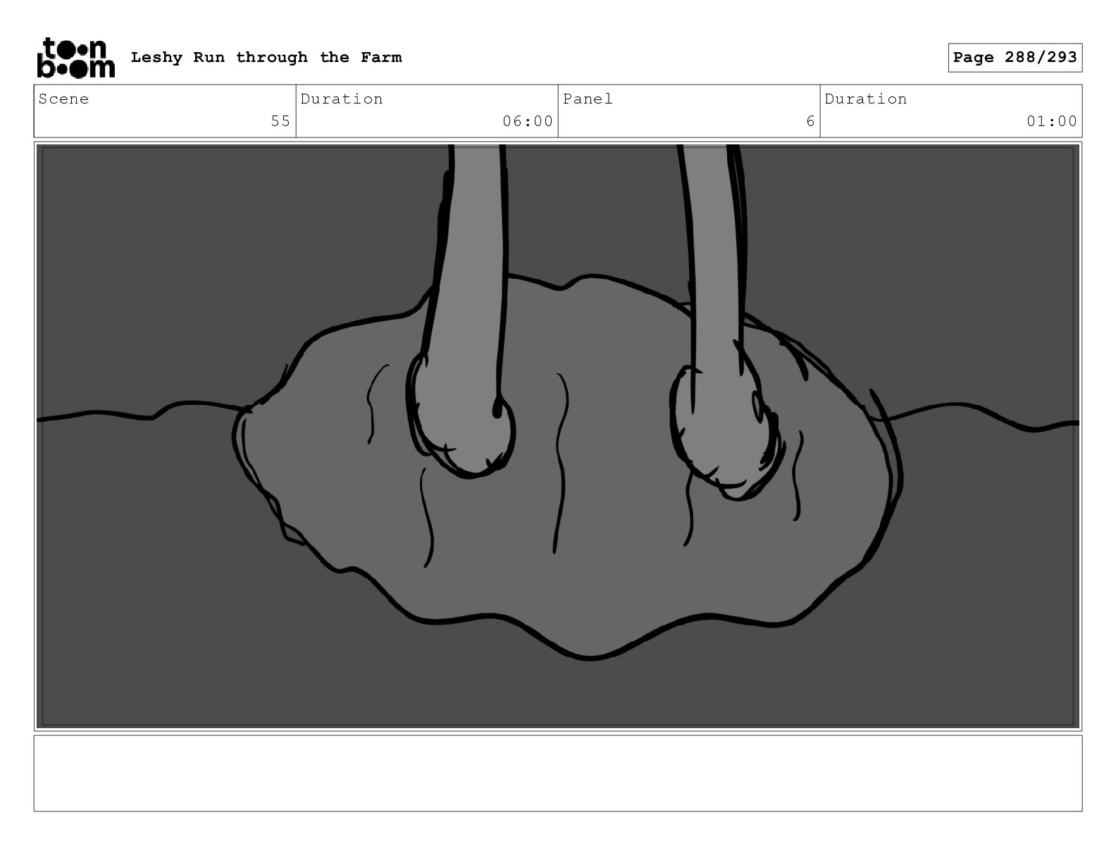Image resolution: width=1116 pixels, height=862 pixels.
Task: Click the empty notes box below the panel
Action: pyautogui.click(x=558, y=773)
